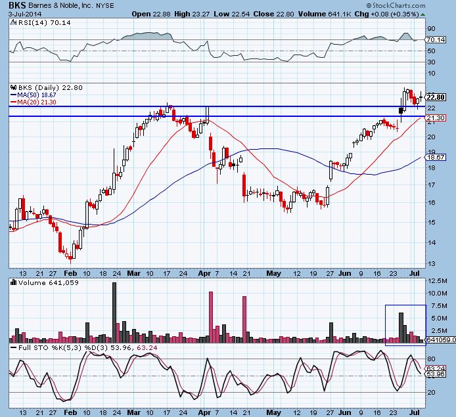The width and height of the screenshot is (456, 417).
Task: Click the 641059.0 volume value tag
Action: (441, 340)
